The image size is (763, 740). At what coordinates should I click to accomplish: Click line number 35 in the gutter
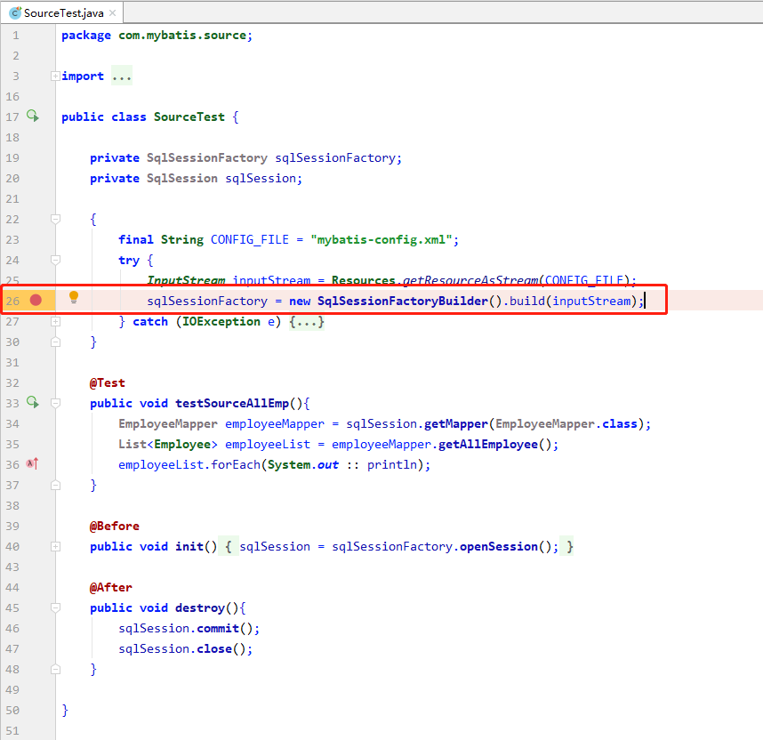click(12, 444)
